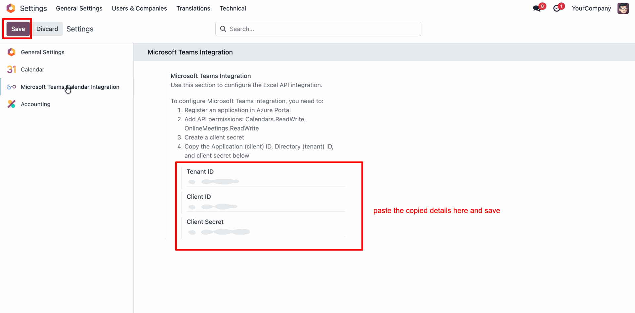The image size is (635, 313).
Task: Click the Odoo app logo icon
Action: click(11, 8)
